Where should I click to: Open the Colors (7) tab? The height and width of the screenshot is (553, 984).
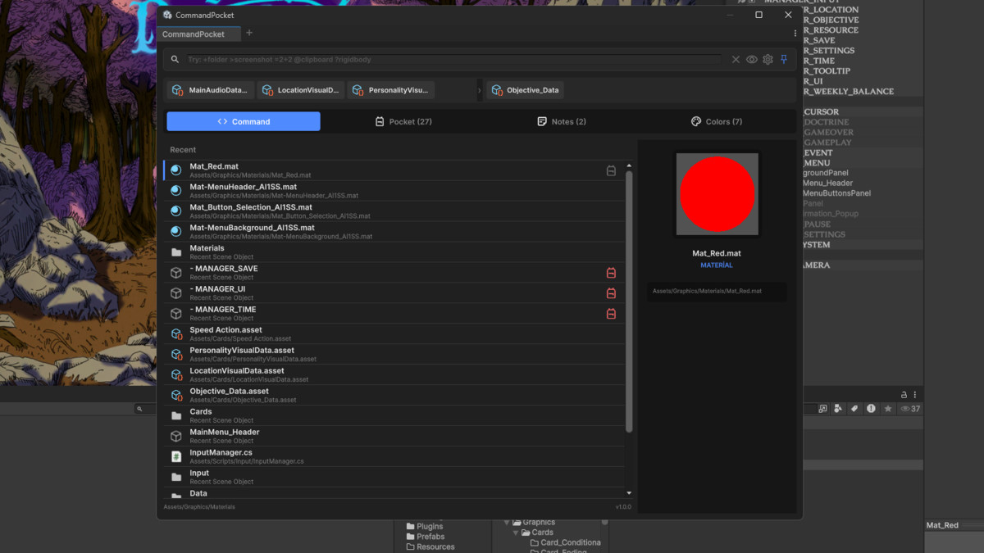coord(717,120)
